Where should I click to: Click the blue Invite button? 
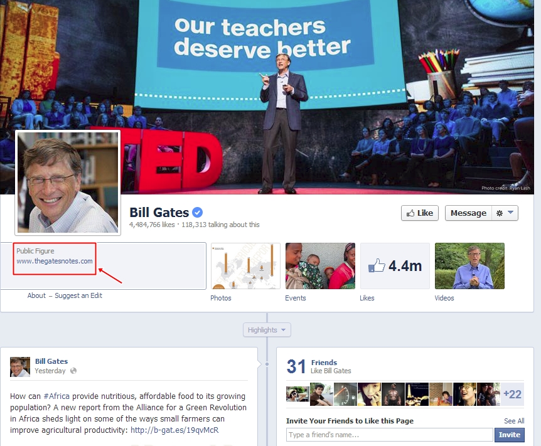(510, 435)
